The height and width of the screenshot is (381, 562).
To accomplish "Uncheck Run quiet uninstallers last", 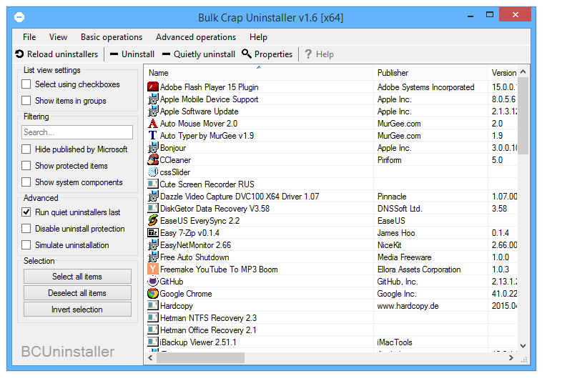I will pyautogui.click(x=26, y=212).
